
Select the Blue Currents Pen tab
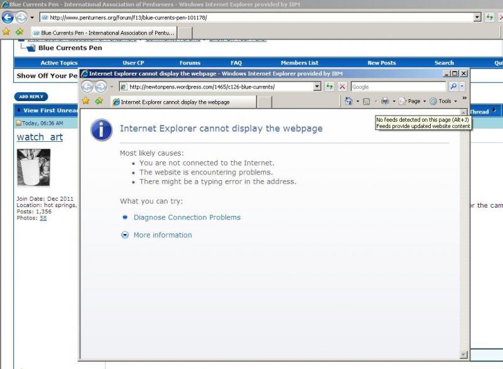(x=104, y=33)
